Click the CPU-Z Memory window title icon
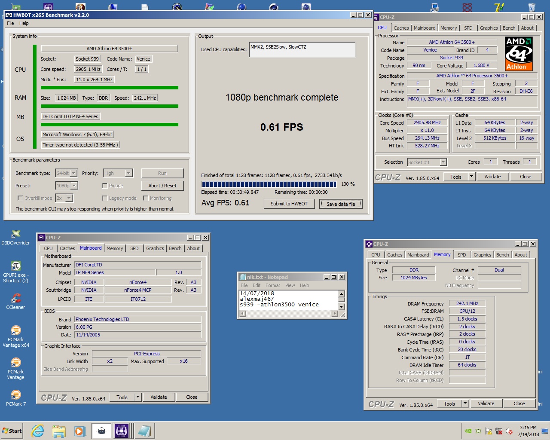 [x=369, y=244]
